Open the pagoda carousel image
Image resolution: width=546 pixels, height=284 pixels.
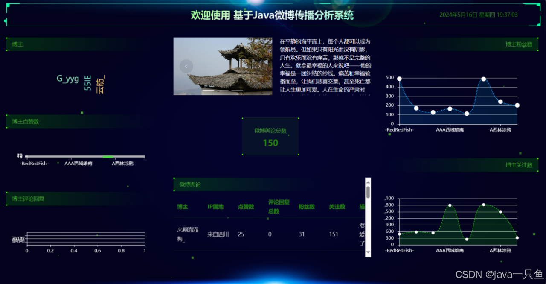point(223,66)
